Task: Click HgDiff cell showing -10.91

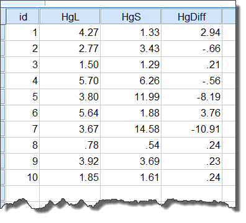Action: coord(192,129)
